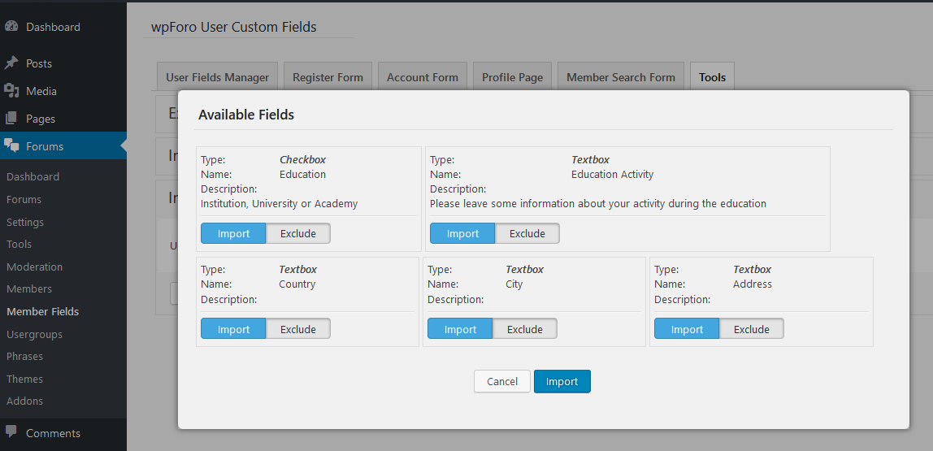
Task: Click the Comments bubble icon
Action: click(11, 433)
